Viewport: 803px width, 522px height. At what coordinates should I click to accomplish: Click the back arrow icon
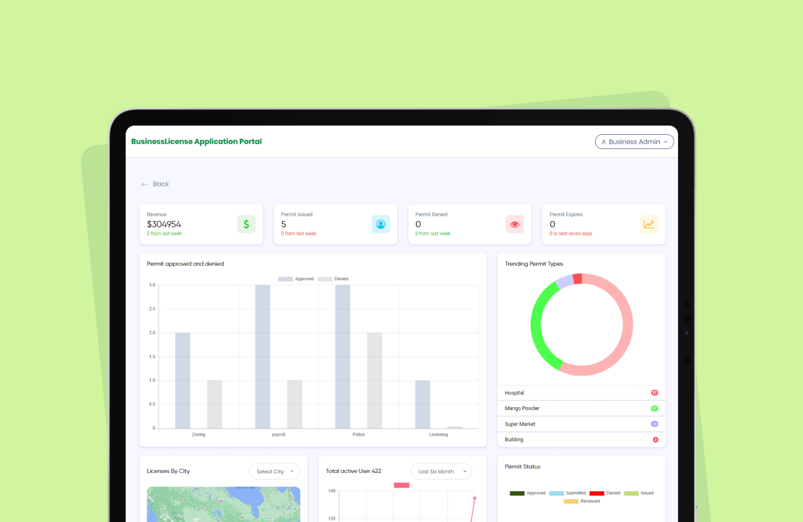coord(145,184)
